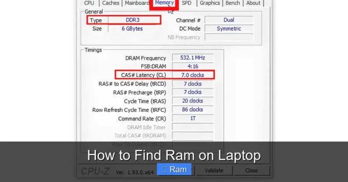Click the Command Rate (CR) label
This screenshot has height=182, width=348.
click(142, 118)
